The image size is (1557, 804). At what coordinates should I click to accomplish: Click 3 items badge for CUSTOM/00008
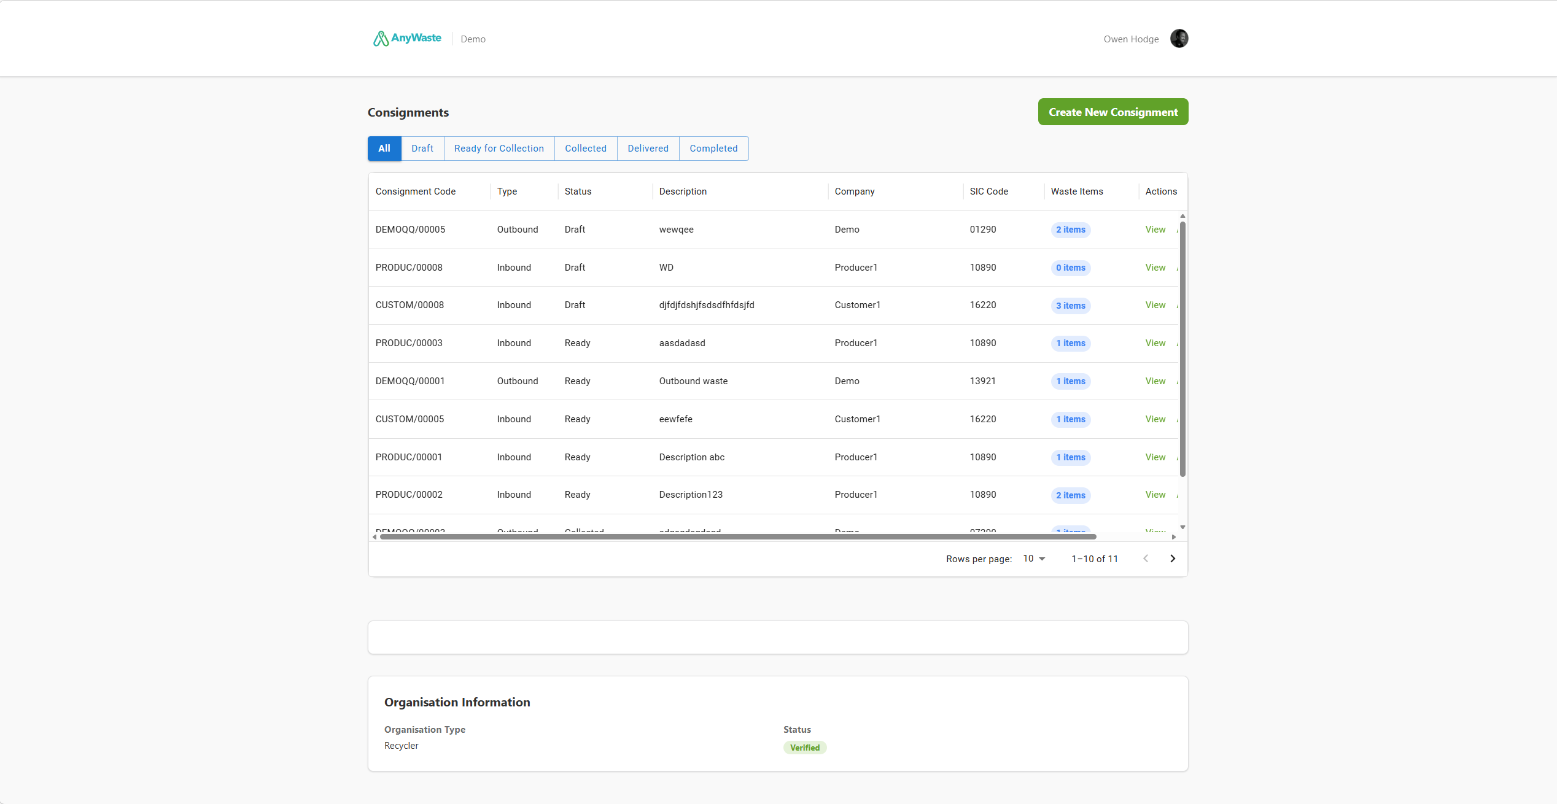(1071, 306)
